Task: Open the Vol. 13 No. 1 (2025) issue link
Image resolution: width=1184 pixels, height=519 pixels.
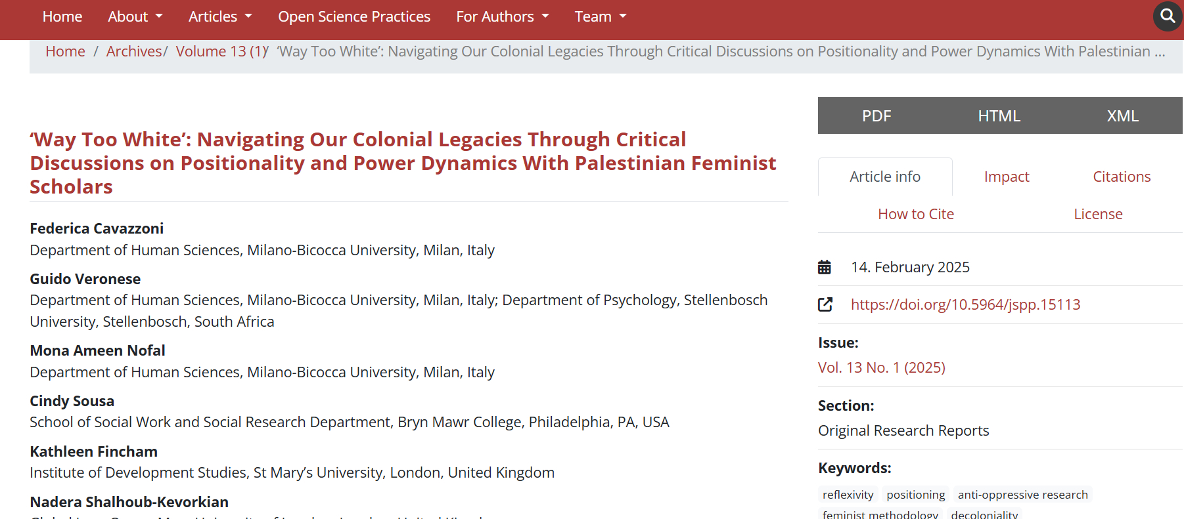Action: point(881,367)
